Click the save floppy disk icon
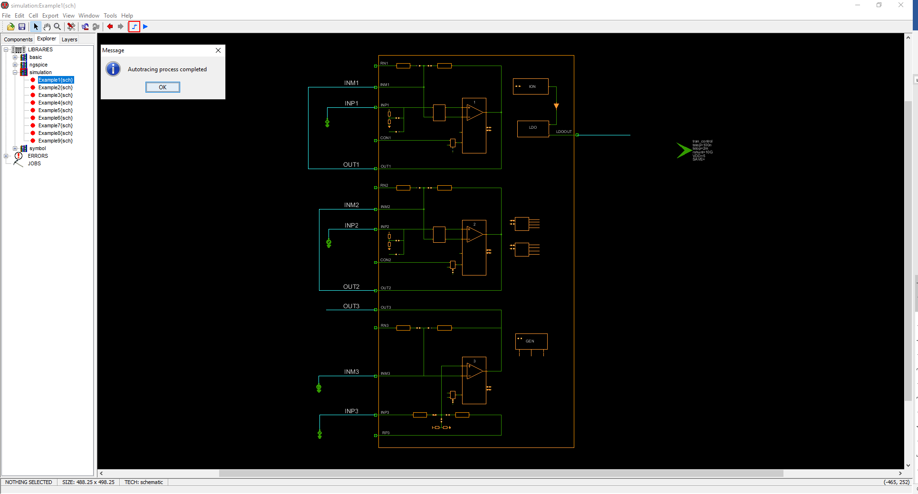 pos(22,27)
